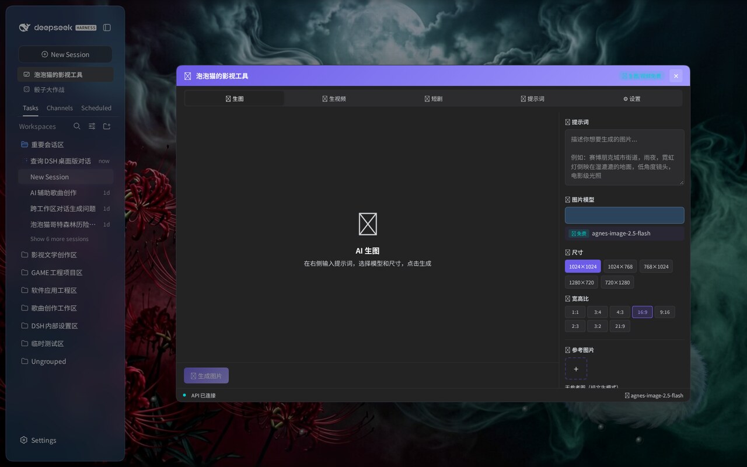Click the folder icon beside 临时测试区
The height and width of the screenshot is (467, 747).
point(25,344)
